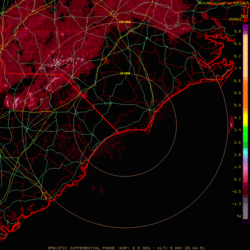Pick the bright green swatch in the color scale
Image resolution: width=250 pixels, height=250 pixels.
tap(245, 134)
